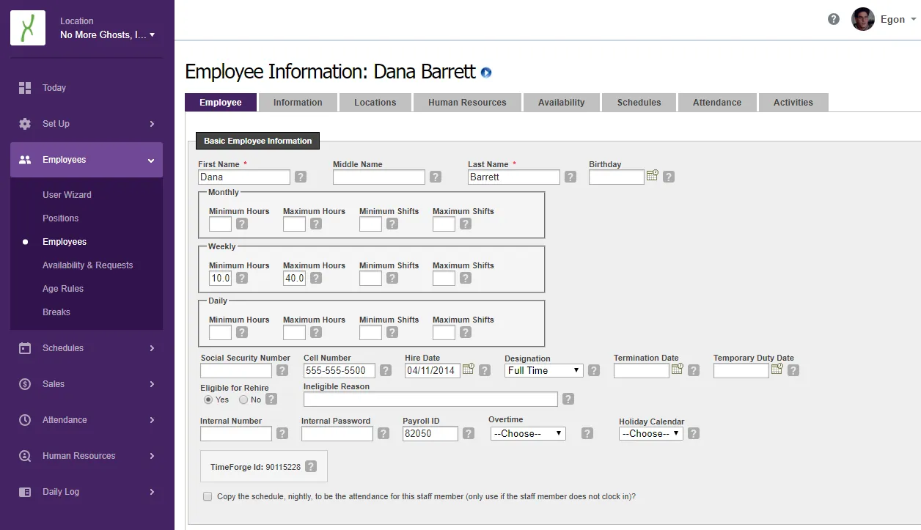Viewport: 921px width, 530px height.
Task: Click the Human Resources sidebar icon
Action: coord(25,456)
